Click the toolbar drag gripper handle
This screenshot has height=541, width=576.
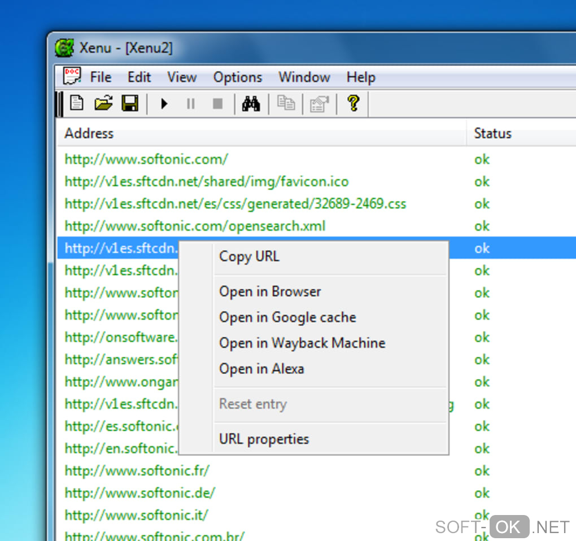point(59,104)
